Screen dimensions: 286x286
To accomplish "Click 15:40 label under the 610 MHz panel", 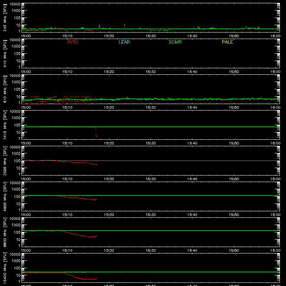I will [192, 108].
